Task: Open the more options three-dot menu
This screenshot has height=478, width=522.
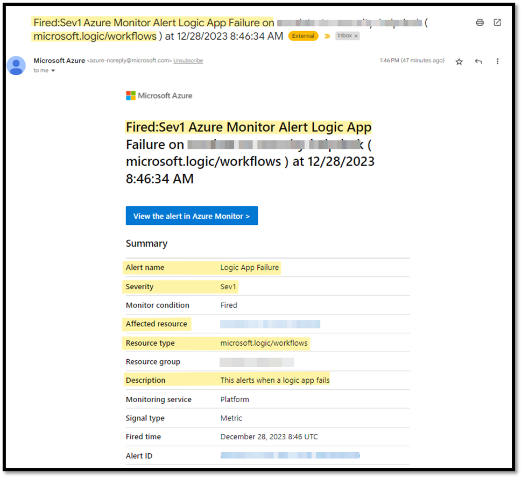Action: click(x=497, y=61)
